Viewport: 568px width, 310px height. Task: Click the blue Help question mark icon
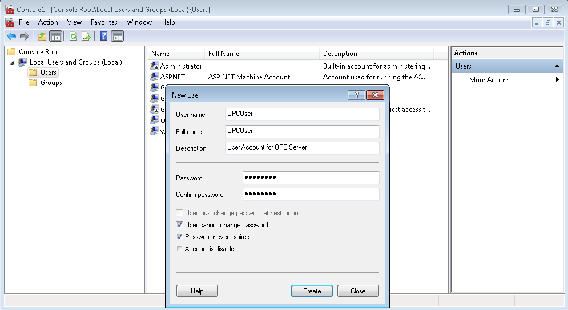pos(103,37)
